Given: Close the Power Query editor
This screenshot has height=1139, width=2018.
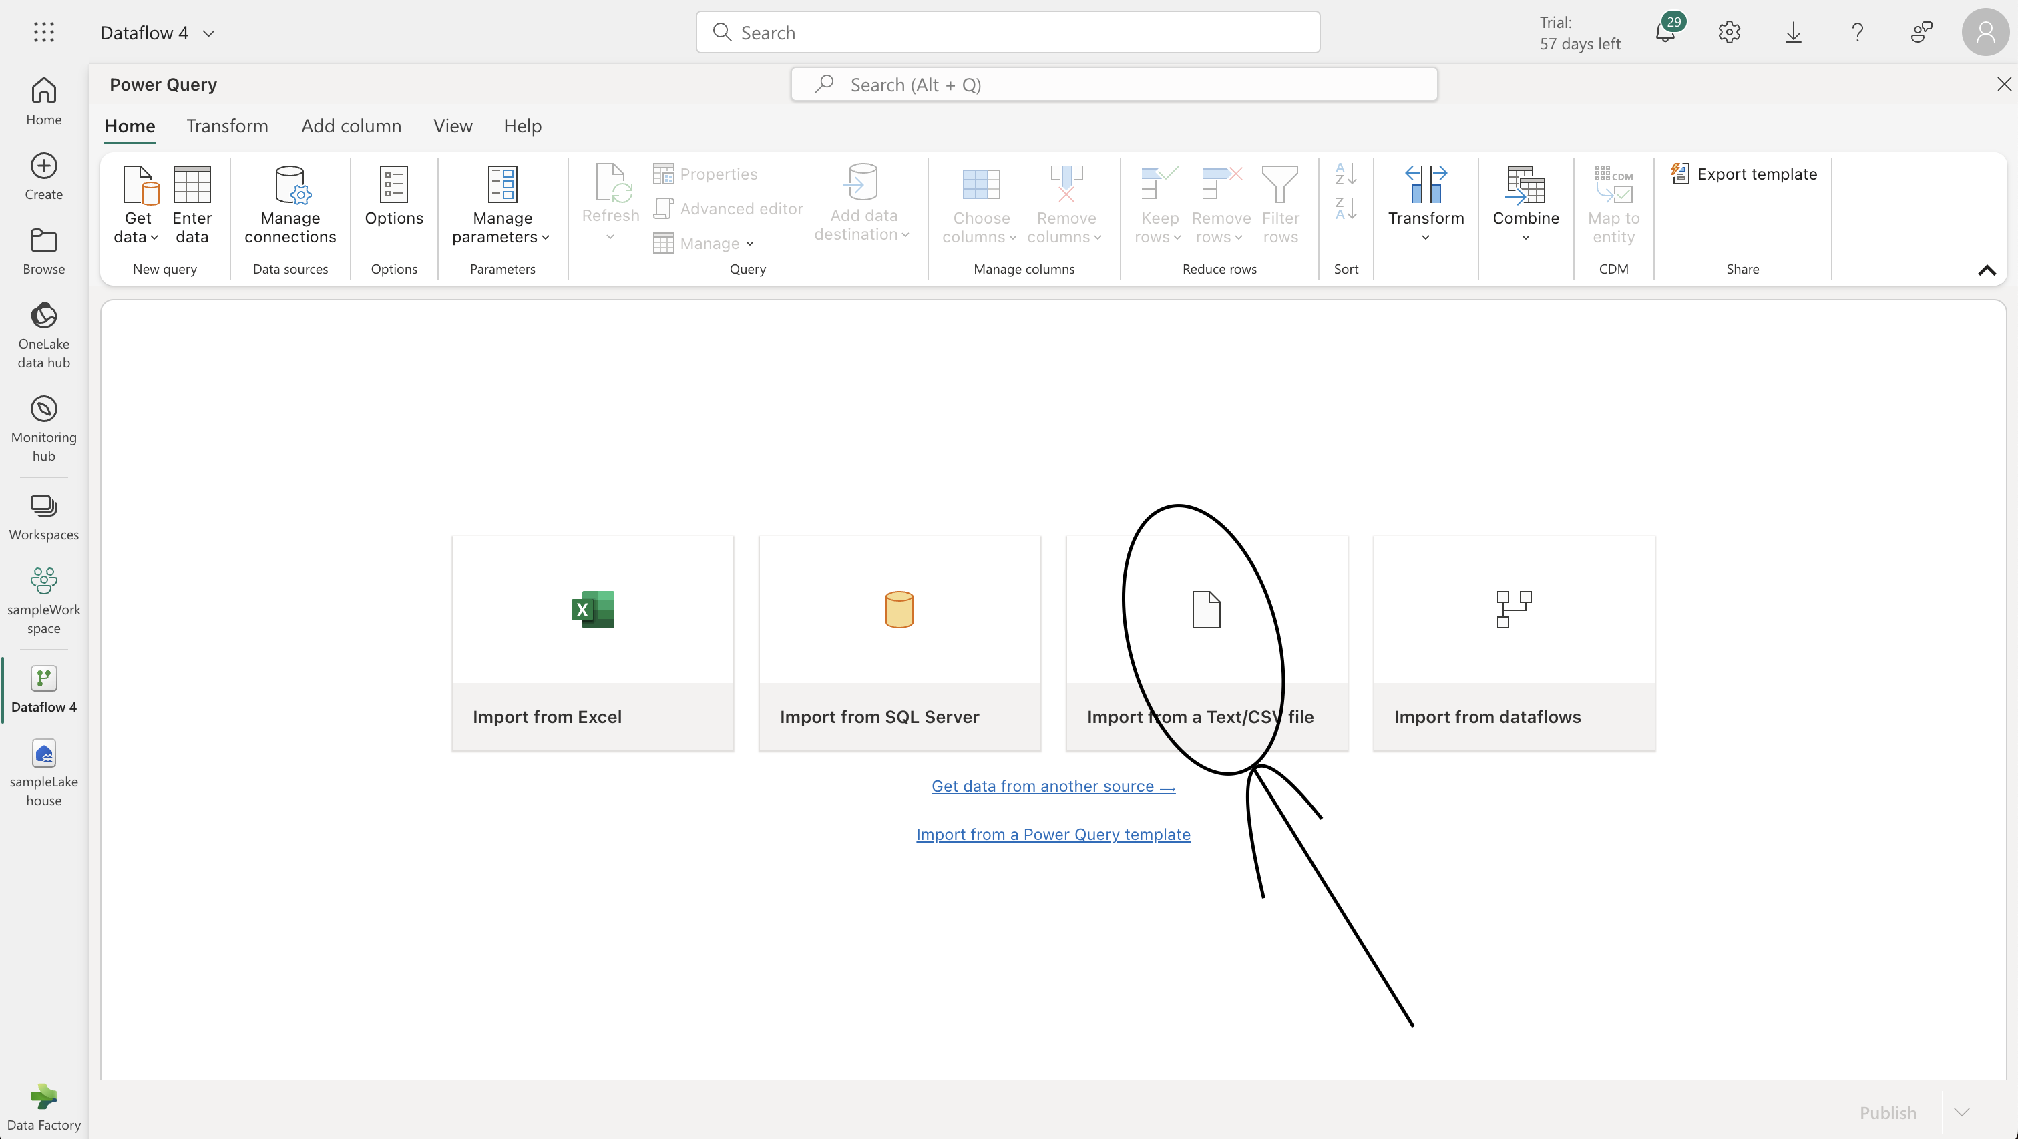Looking at the screenshot, I should 2004,85.
